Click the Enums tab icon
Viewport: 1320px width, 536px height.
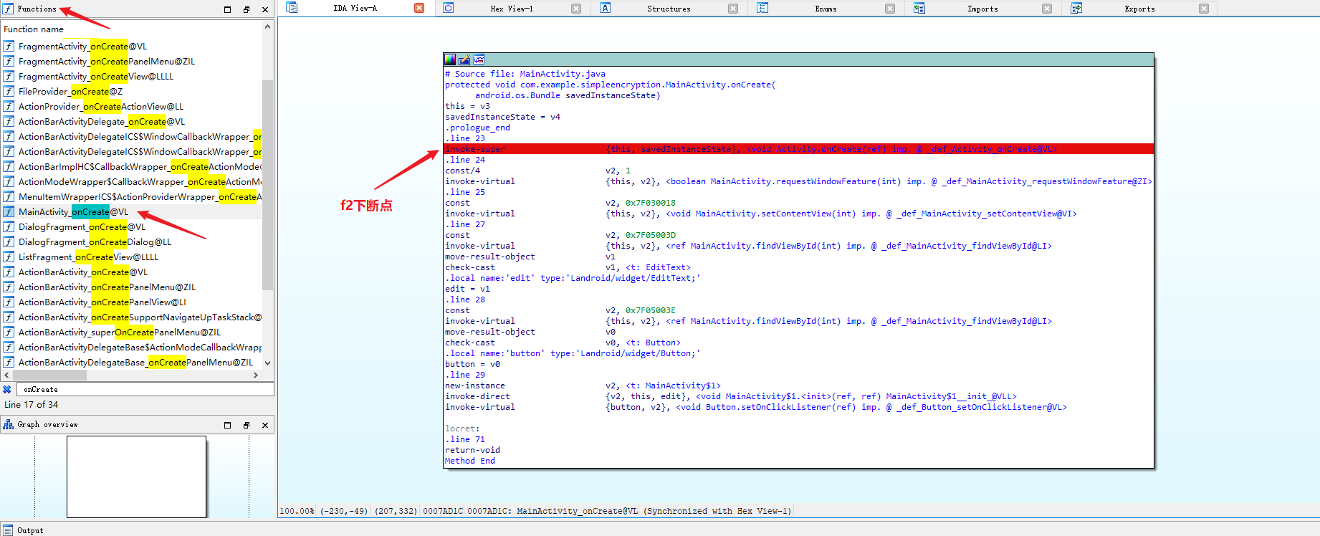(762, 8)
